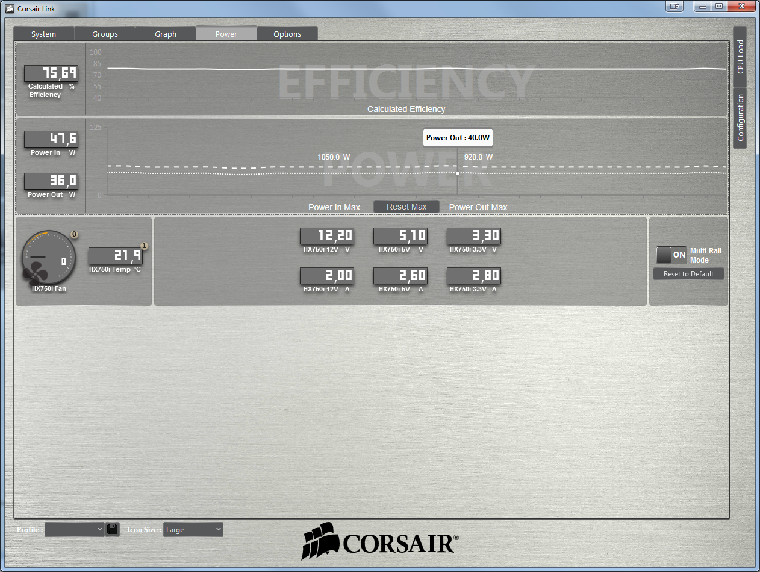The width and height of the screenshot is (760, 572).
Task: Switch to the Groups tab
Action: (x=105, y=34)
